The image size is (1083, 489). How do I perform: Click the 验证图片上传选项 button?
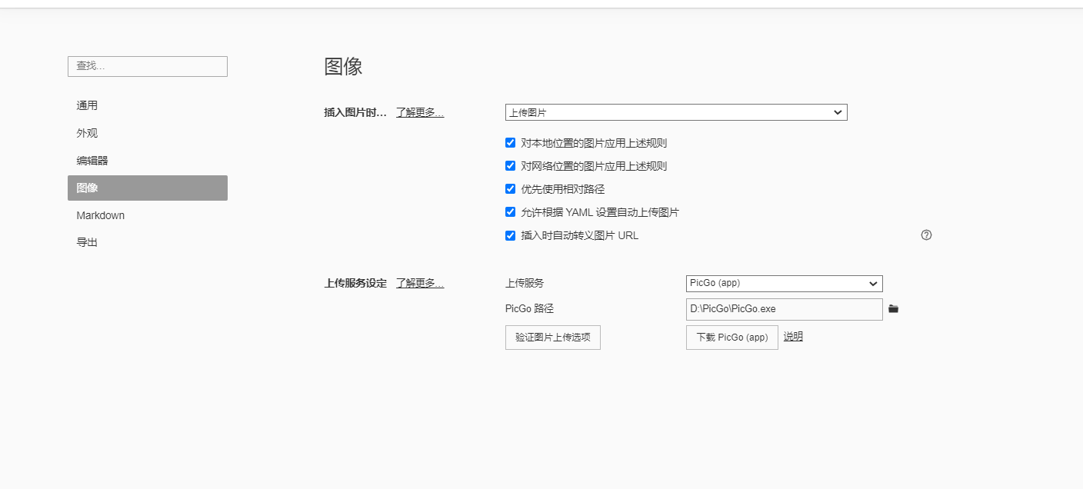click(x=553, y=338)
